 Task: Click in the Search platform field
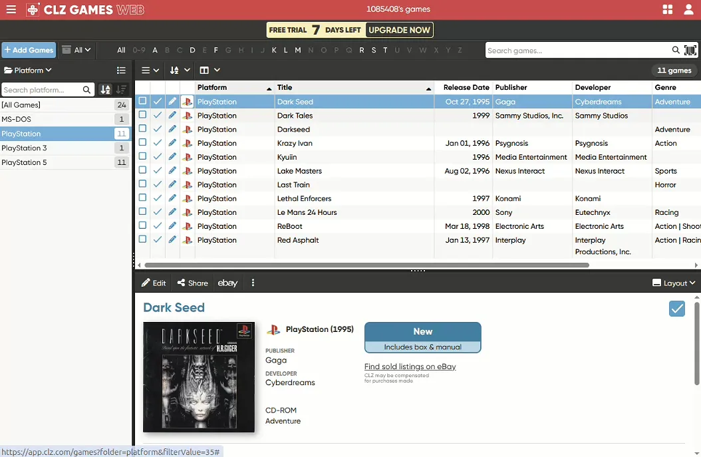pos(42,90)
